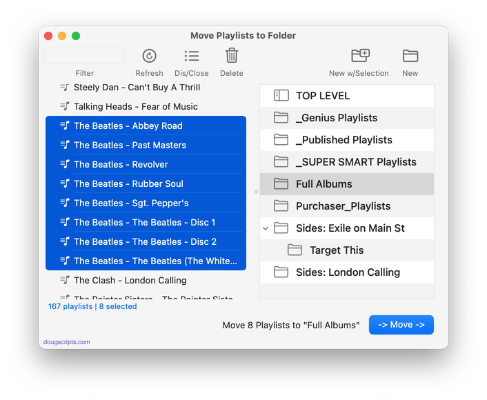Image resolution: width=487 pixels, height=400 pixels.
Task: Select The Beatles - Abbey Road playlist
Action: coord(146,126)
